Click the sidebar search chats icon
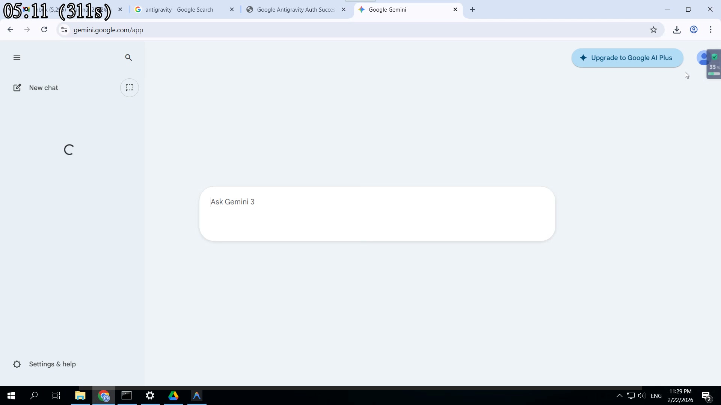Viewport: 721px width, 405px height. (128, 57)
